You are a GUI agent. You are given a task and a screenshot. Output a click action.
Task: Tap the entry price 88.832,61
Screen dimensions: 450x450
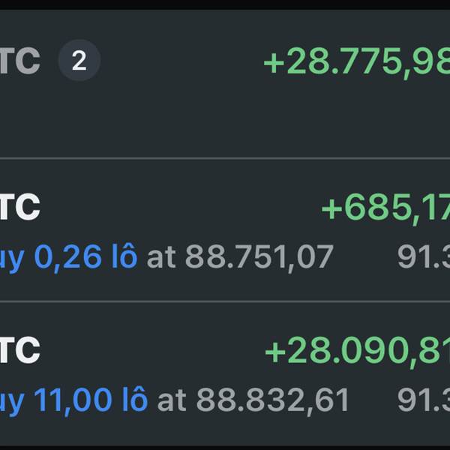point(272,400)
